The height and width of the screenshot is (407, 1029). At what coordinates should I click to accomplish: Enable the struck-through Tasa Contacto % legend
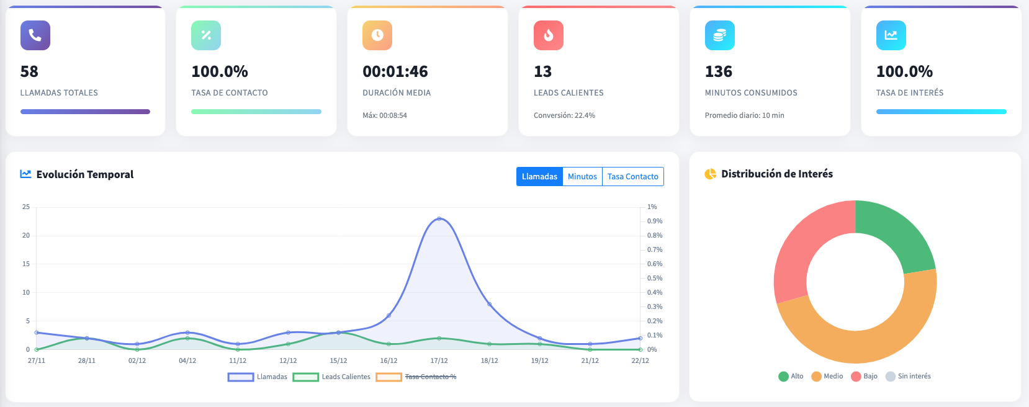416,377
